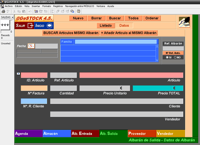Click the Delete Record toolbar icon

tap(46, 11)
